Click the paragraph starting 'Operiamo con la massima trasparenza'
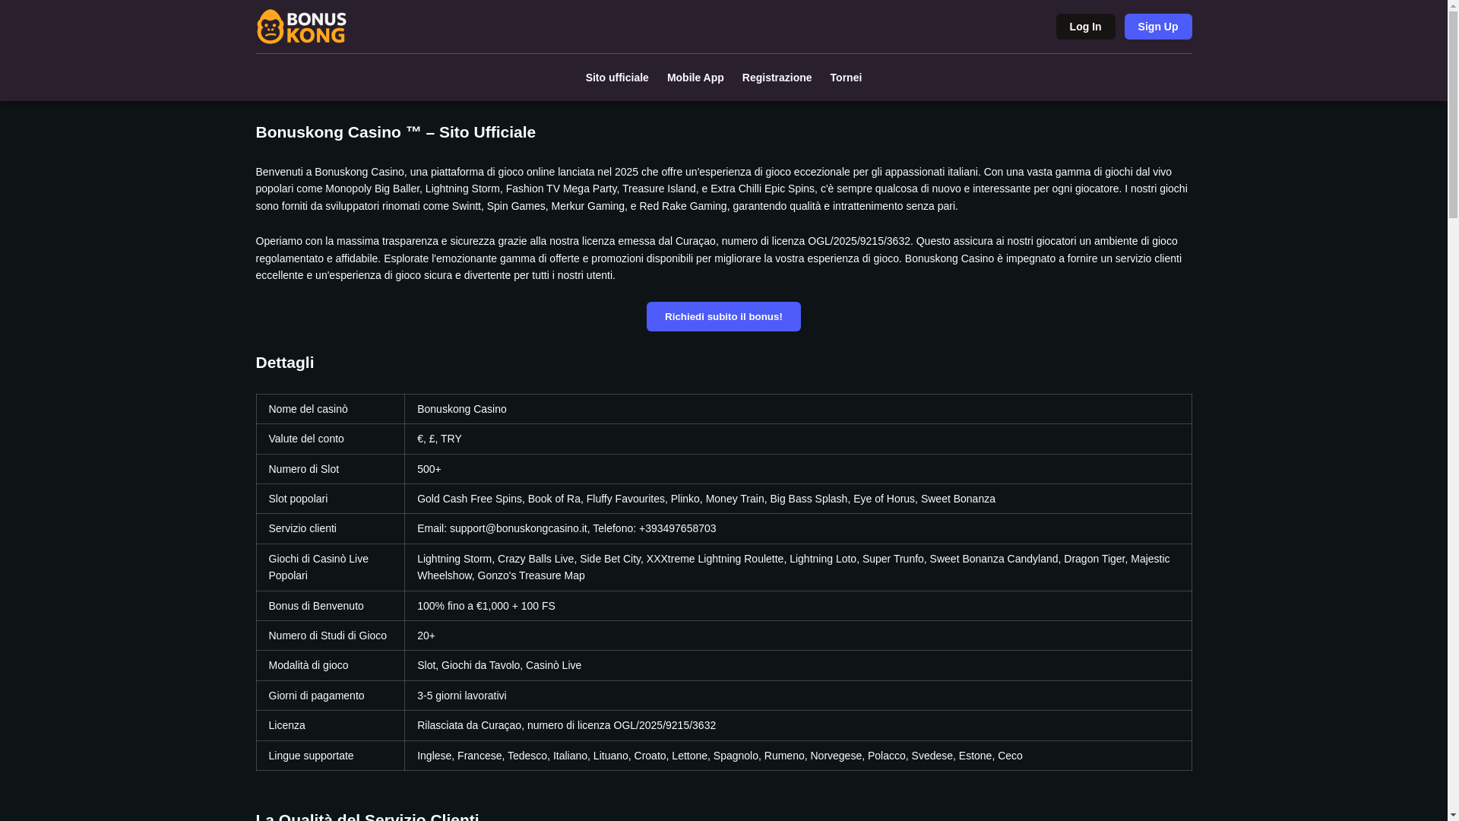1459x821 pixels. tap(723, 258)
